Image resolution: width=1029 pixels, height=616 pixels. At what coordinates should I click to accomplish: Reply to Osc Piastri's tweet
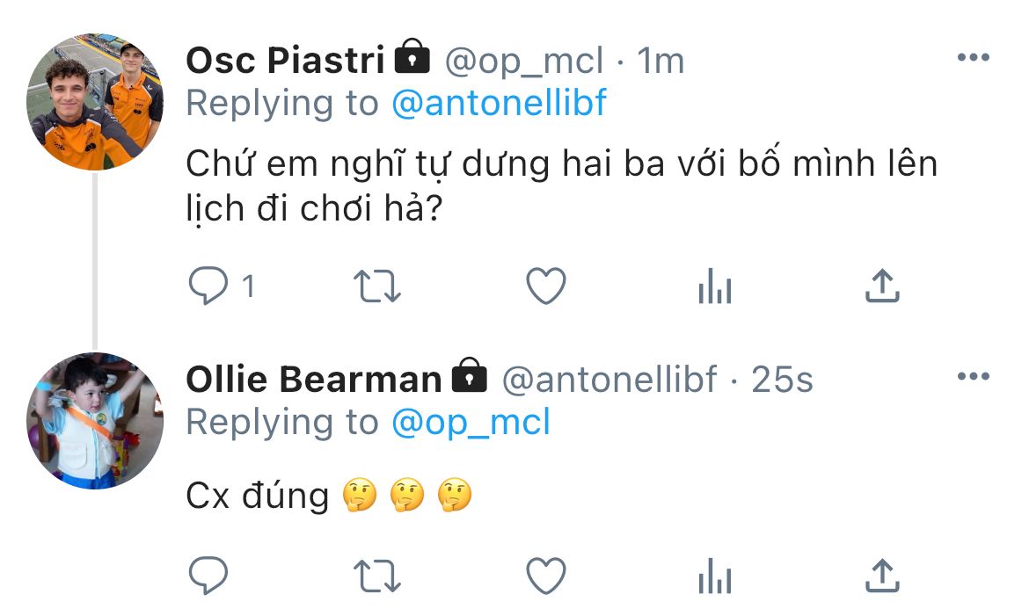pos(208,286)
